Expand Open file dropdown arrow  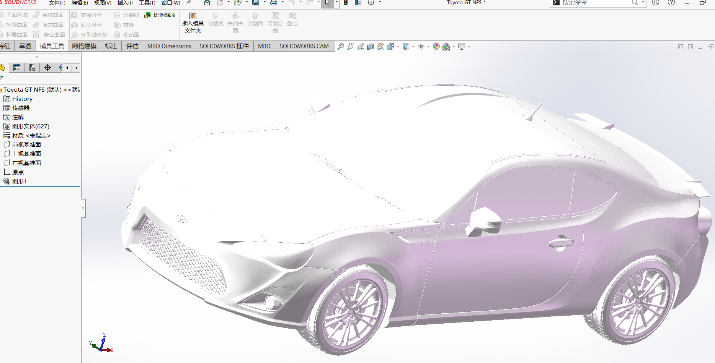coord(246,2)
